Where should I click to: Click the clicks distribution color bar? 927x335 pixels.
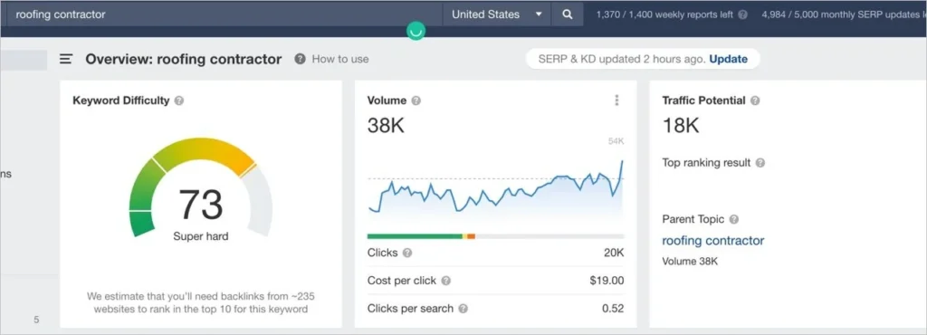pyautogui.click(x=495, y=236)
